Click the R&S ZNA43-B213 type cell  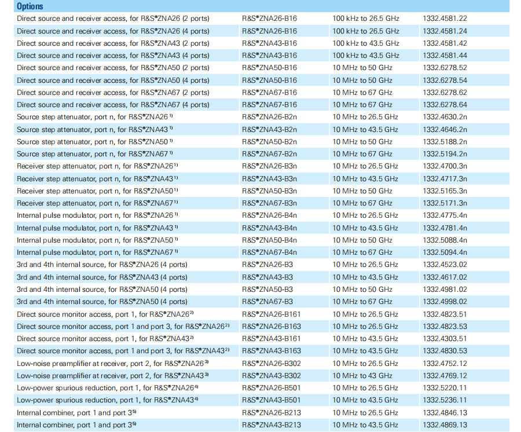(x=271, y=425)
